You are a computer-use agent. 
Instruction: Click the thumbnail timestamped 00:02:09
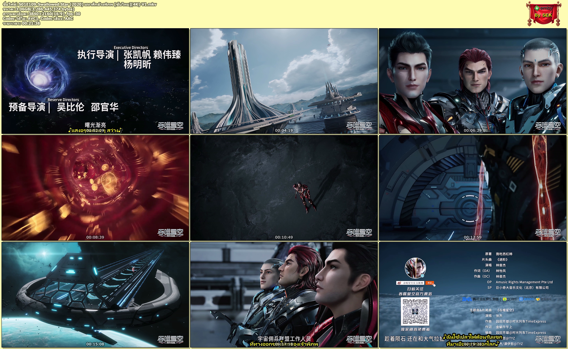click(x=95, y=81)
